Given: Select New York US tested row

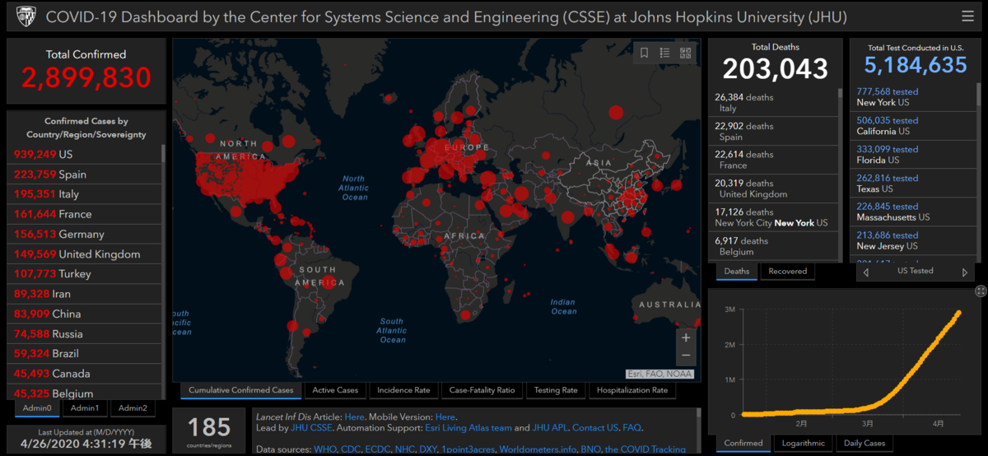Looking at the screenshot, I should tap(914, 97).
